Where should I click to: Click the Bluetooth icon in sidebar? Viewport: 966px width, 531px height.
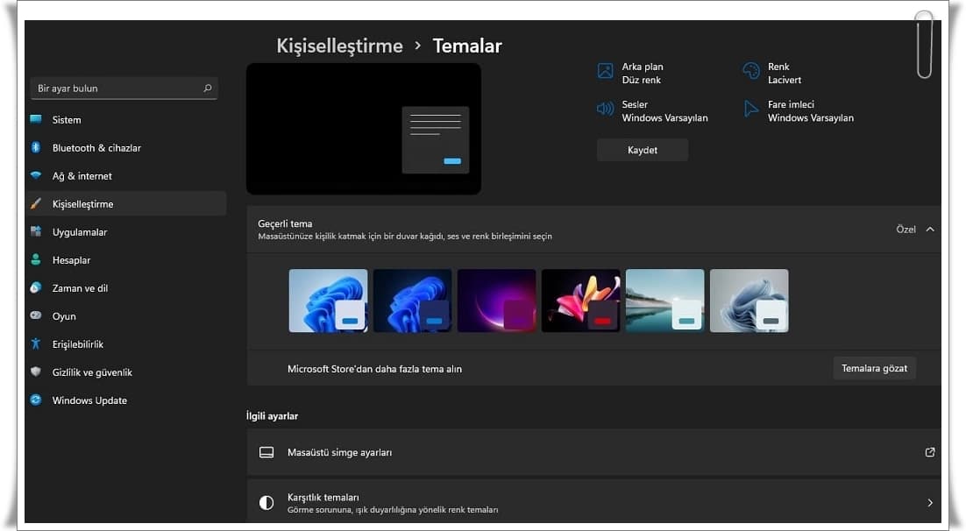tap(36, 147)
